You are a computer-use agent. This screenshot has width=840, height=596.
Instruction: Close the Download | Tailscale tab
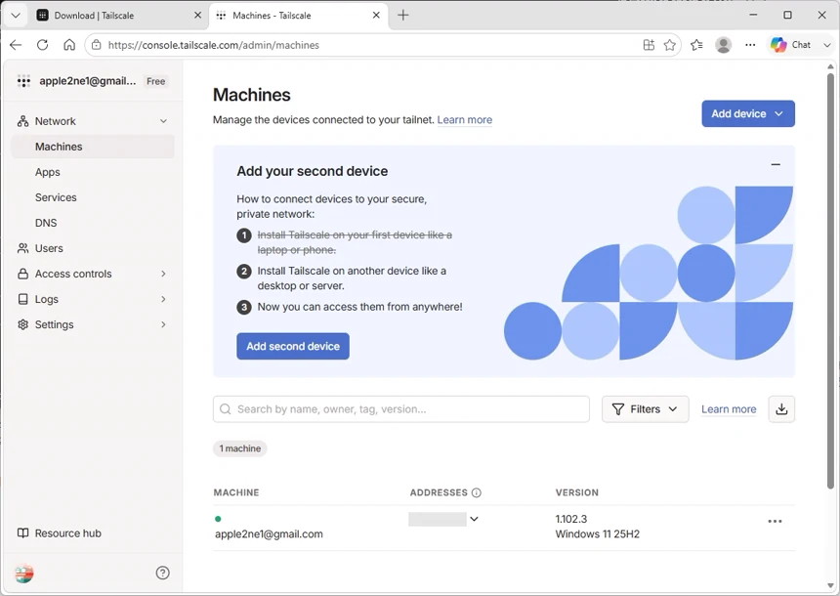pos(197,15)
